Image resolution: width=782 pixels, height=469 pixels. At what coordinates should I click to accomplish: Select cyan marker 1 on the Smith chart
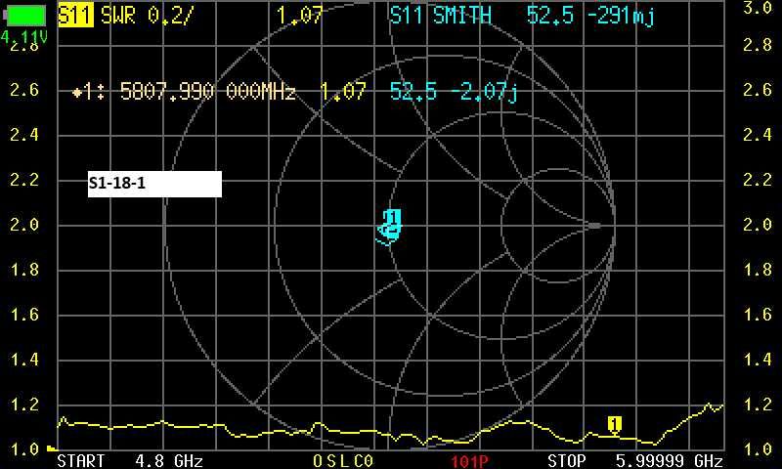[393, 218]
